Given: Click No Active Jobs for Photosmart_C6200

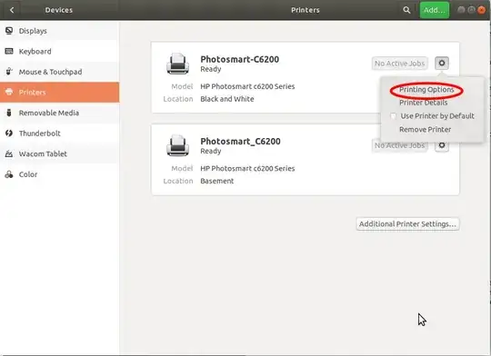Looking at the screenshot, I should [399, 146].
